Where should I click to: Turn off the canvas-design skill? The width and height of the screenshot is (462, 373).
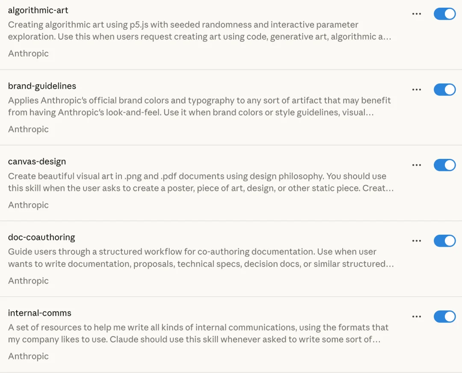[444, 165]
